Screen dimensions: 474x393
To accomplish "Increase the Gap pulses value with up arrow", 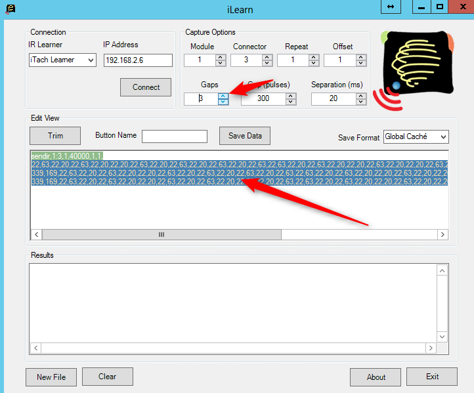I will pos(291,96).
